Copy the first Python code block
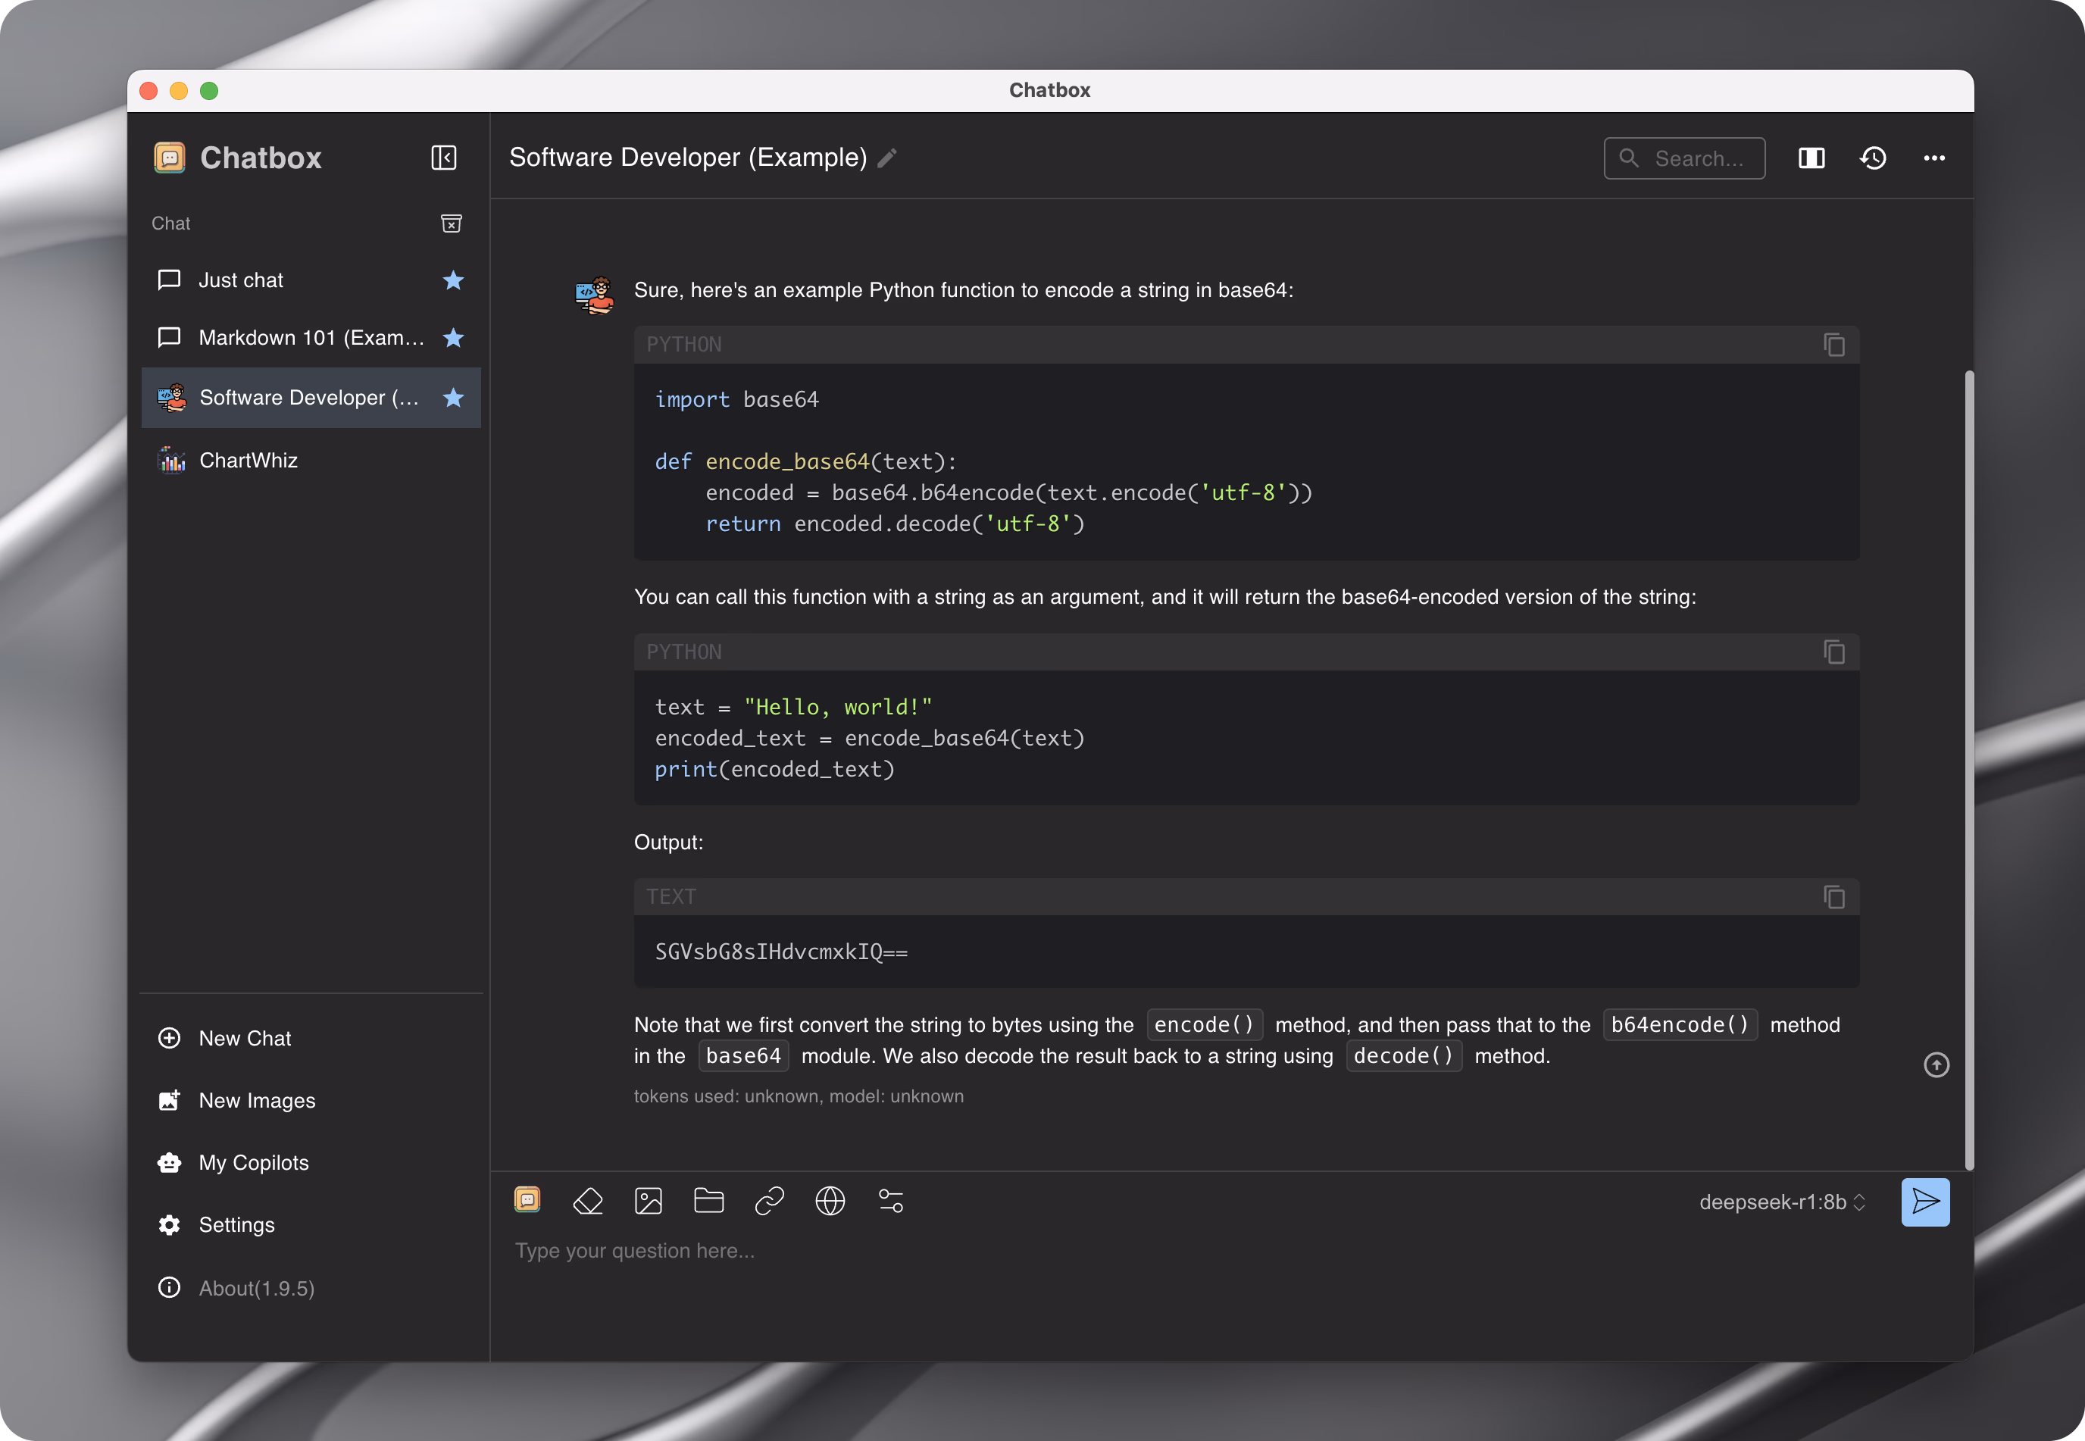The width and height of the screenshot is (2085, 1441). tap(1833, 345)
